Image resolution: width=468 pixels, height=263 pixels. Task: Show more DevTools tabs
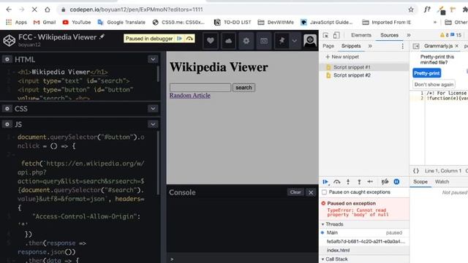coord(409,35)
